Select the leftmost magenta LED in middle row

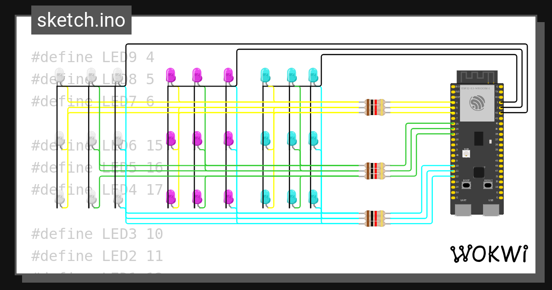[171, 139]
